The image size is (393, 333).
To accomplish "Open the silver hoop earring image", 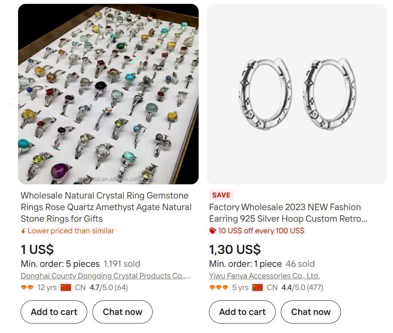I will (x=296, y=92).
